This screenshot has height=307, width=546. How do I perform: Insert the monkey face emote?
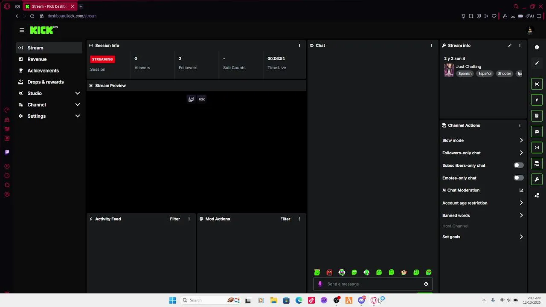[x=404, y=272]
